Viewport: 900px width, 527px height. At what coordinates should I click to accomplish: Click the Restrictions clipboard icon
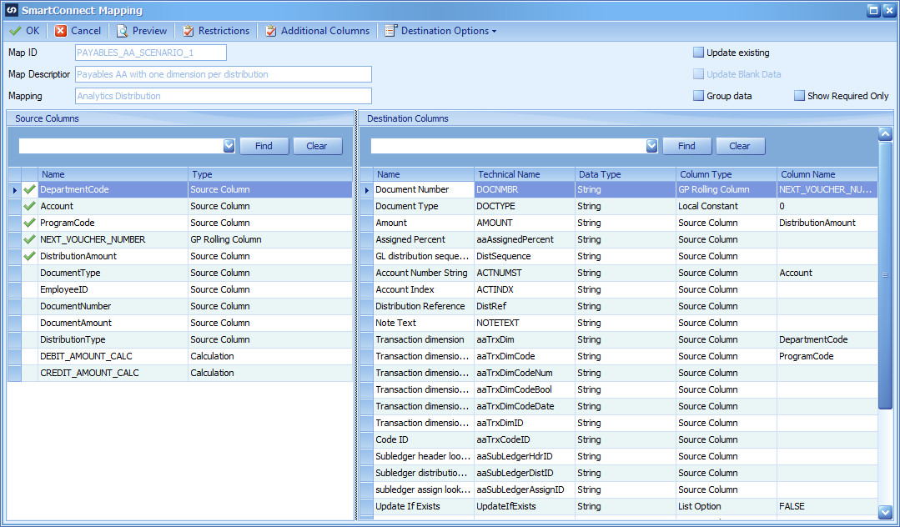point(189,31)
